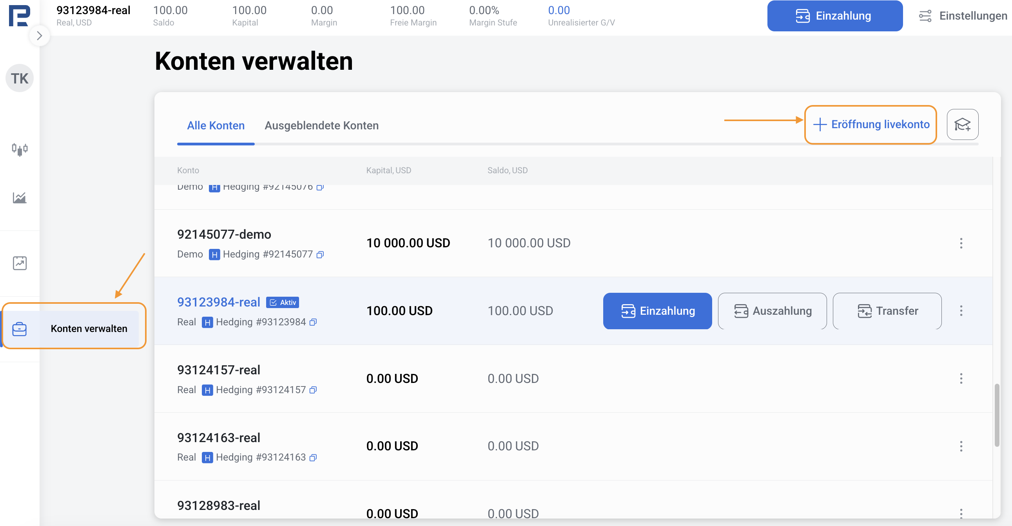Open candlestick trading chart icon in sidebar
Screen dimensions: 1012x526
click(20, 149)
